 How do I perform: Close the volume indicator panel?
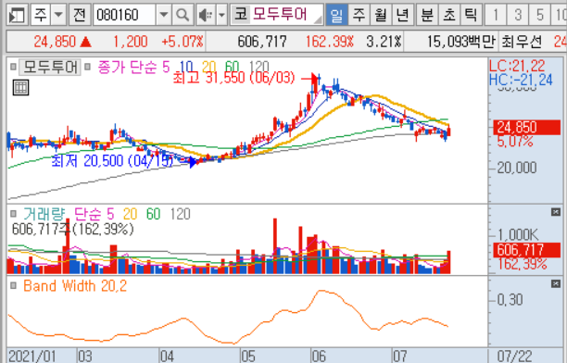click(556, 212)
